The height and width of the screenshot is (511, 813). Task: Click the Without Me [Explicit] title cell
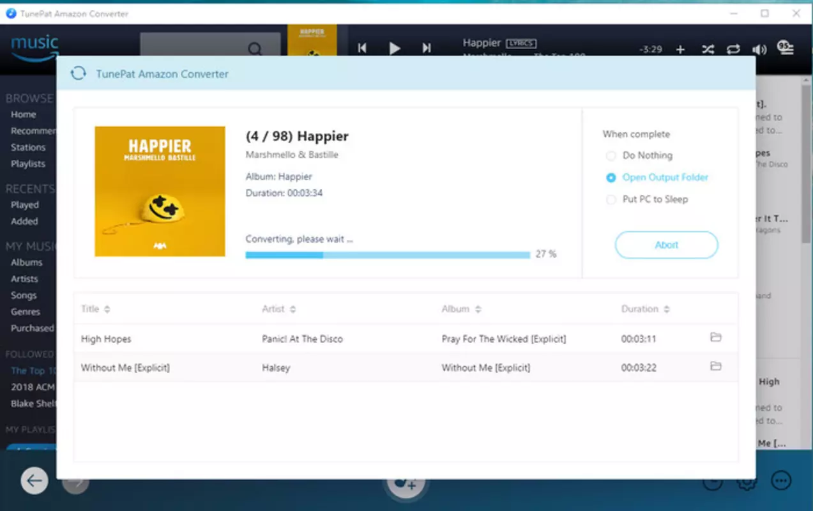[125, 368]
